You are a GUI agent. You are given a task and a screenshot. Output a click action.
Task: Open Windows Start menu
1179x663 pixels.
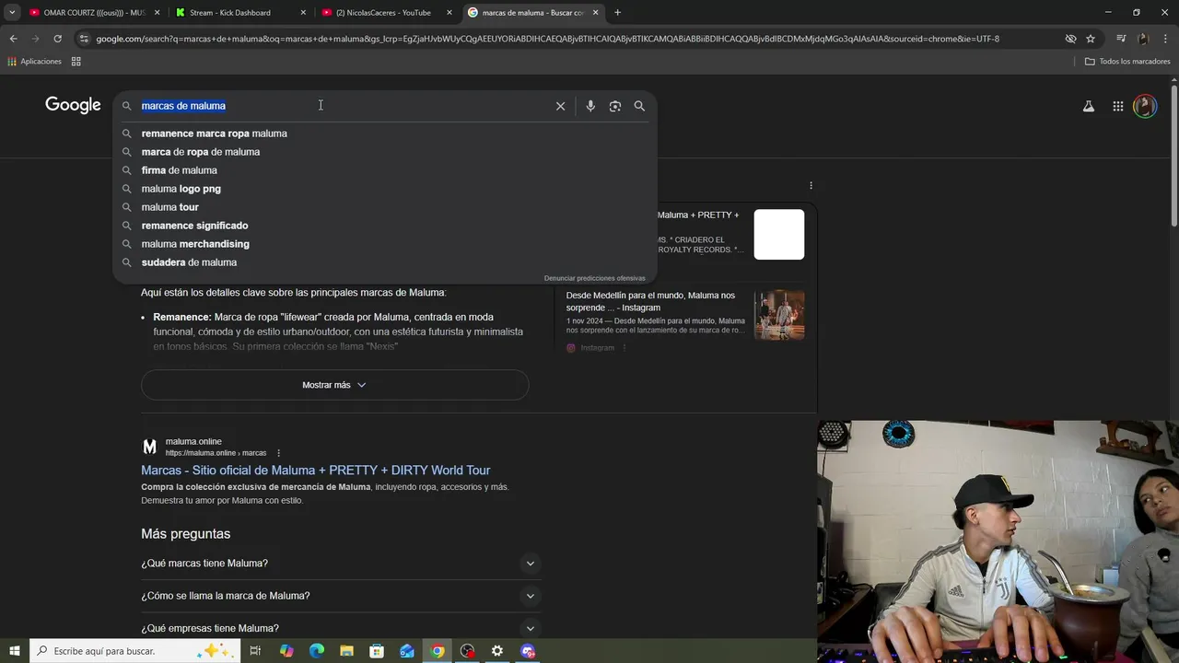14,651
